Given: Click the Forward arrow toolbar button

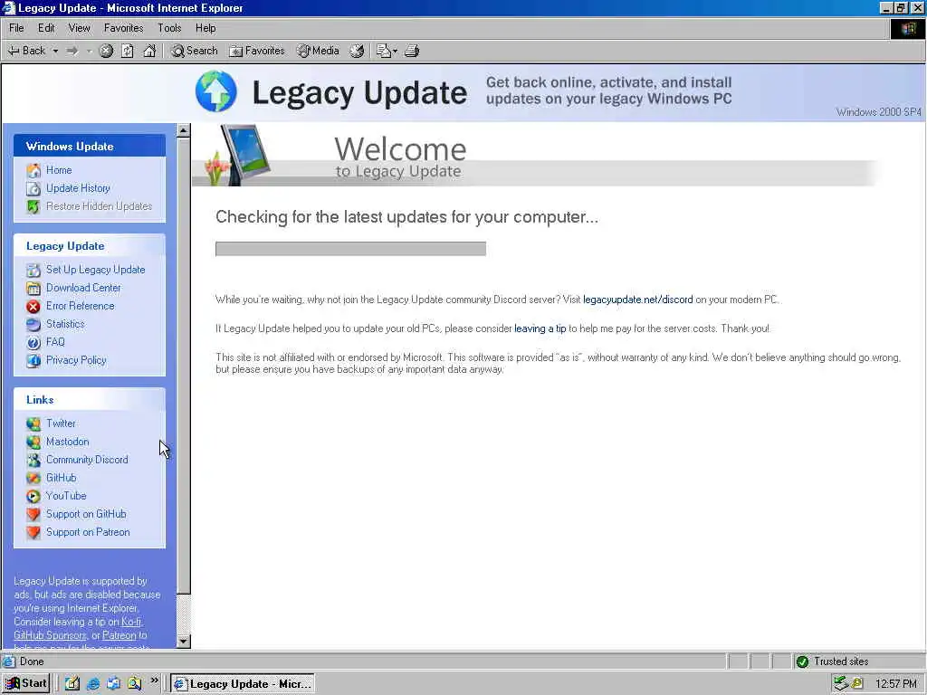Looking at the screenshot, I should (72, 51).
